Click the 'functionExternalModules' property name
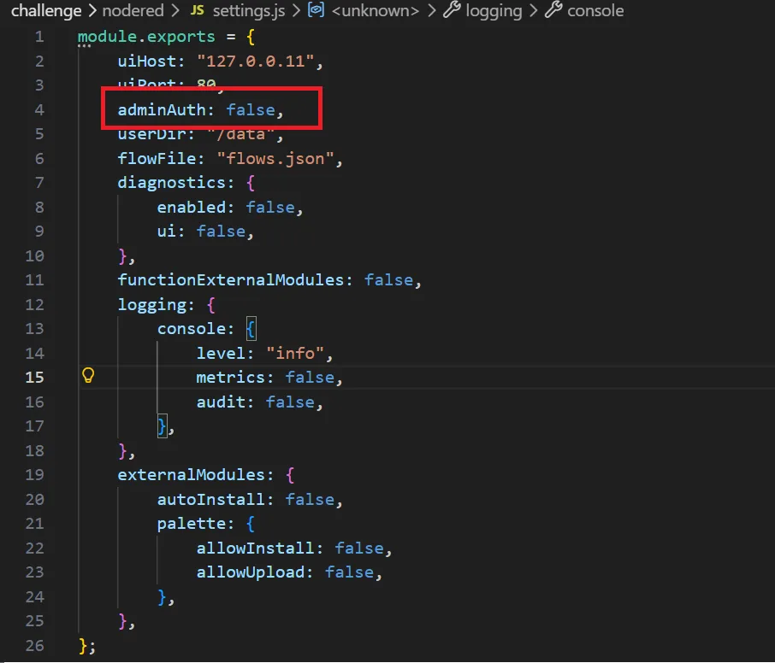The image size is (775, 663). tap(231, 280)
